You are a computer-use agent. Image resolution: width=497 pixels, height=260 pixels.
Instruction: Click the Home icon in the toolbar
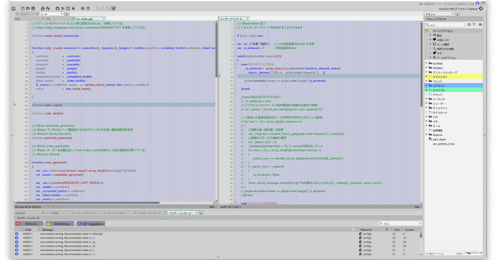click(x=13, y=8)
